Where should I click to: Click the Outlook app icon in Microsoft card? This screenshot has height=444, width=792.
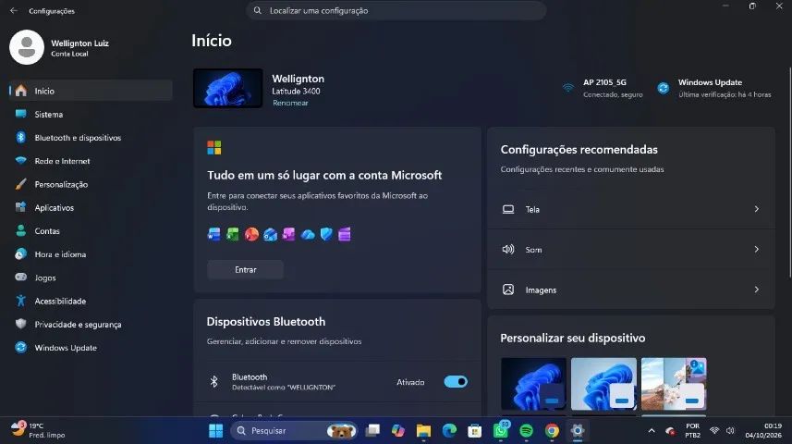(270, 234)
